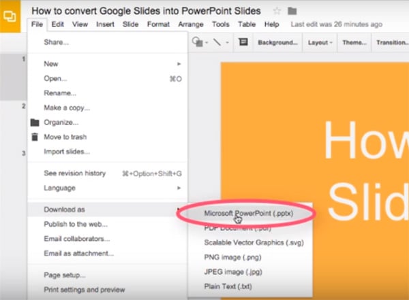Choose Move to trash

(x=65, y=137)
